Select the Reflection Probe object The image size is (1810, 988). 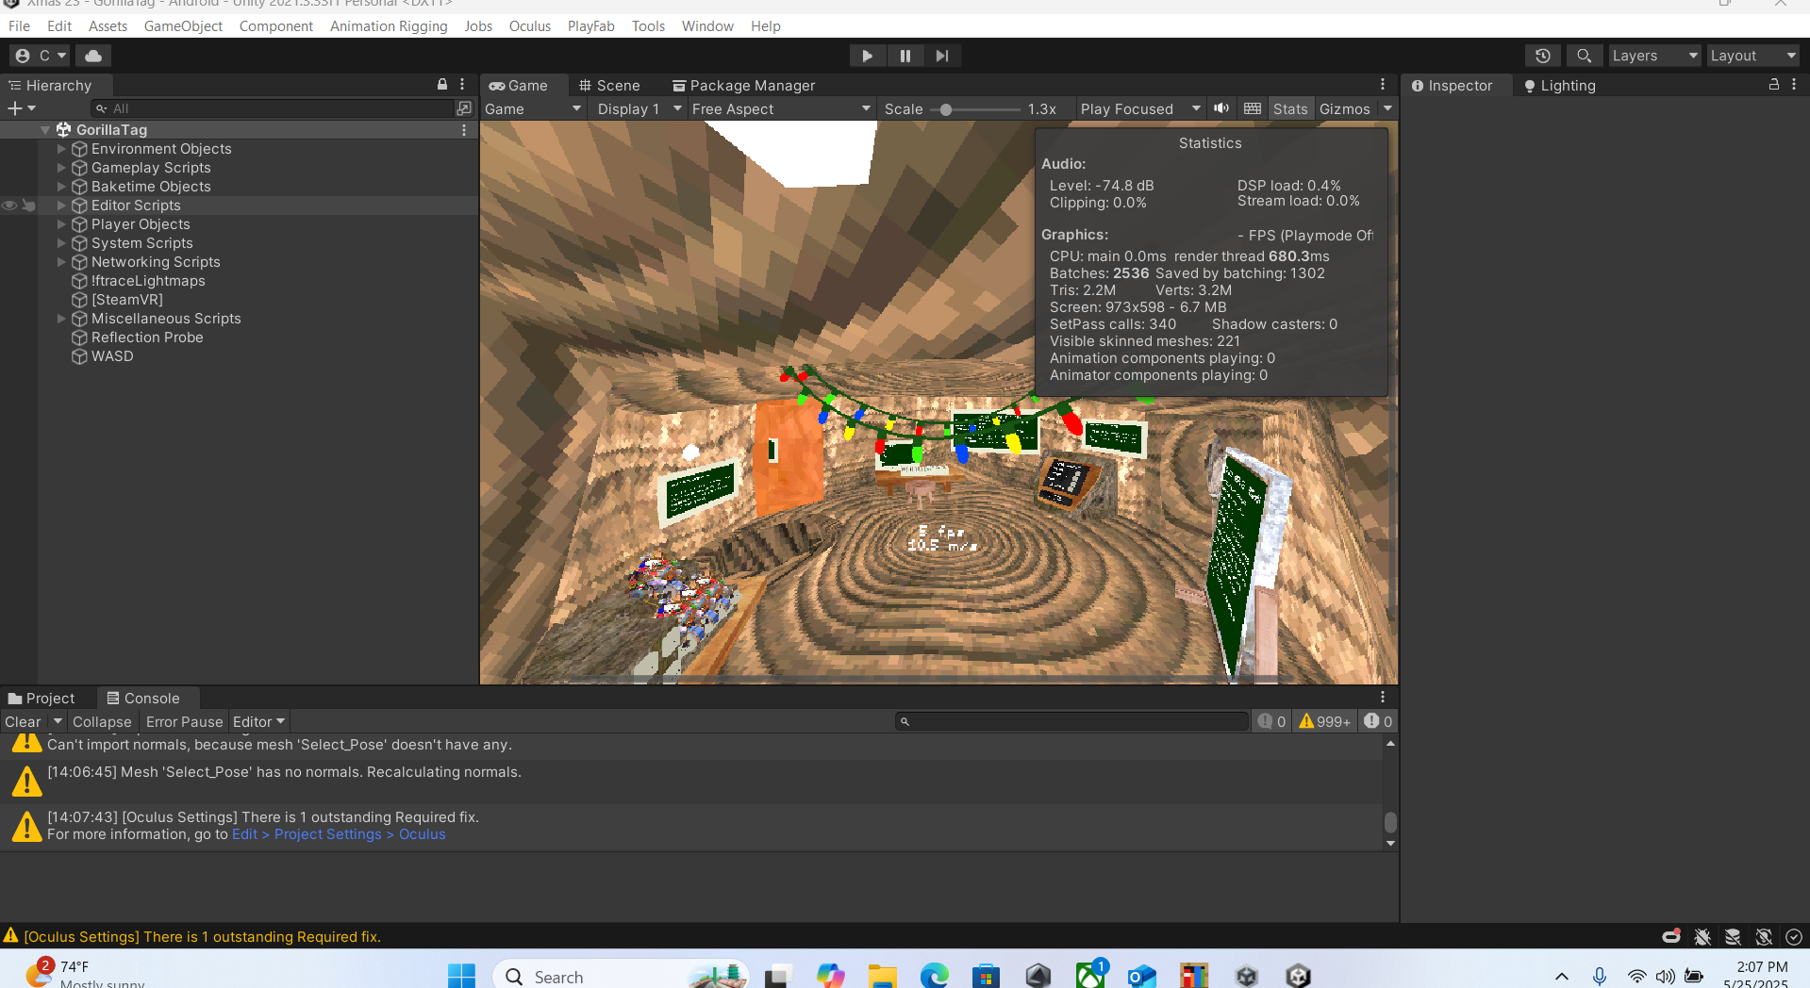click(146, 338)
